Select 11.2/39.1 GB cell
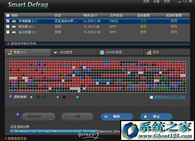195x141 pixels. coord(92,21)
